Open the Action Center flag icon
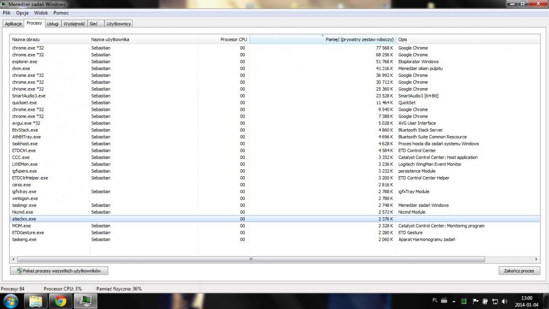This screenshot has height=309, width=549. point(475,301)
